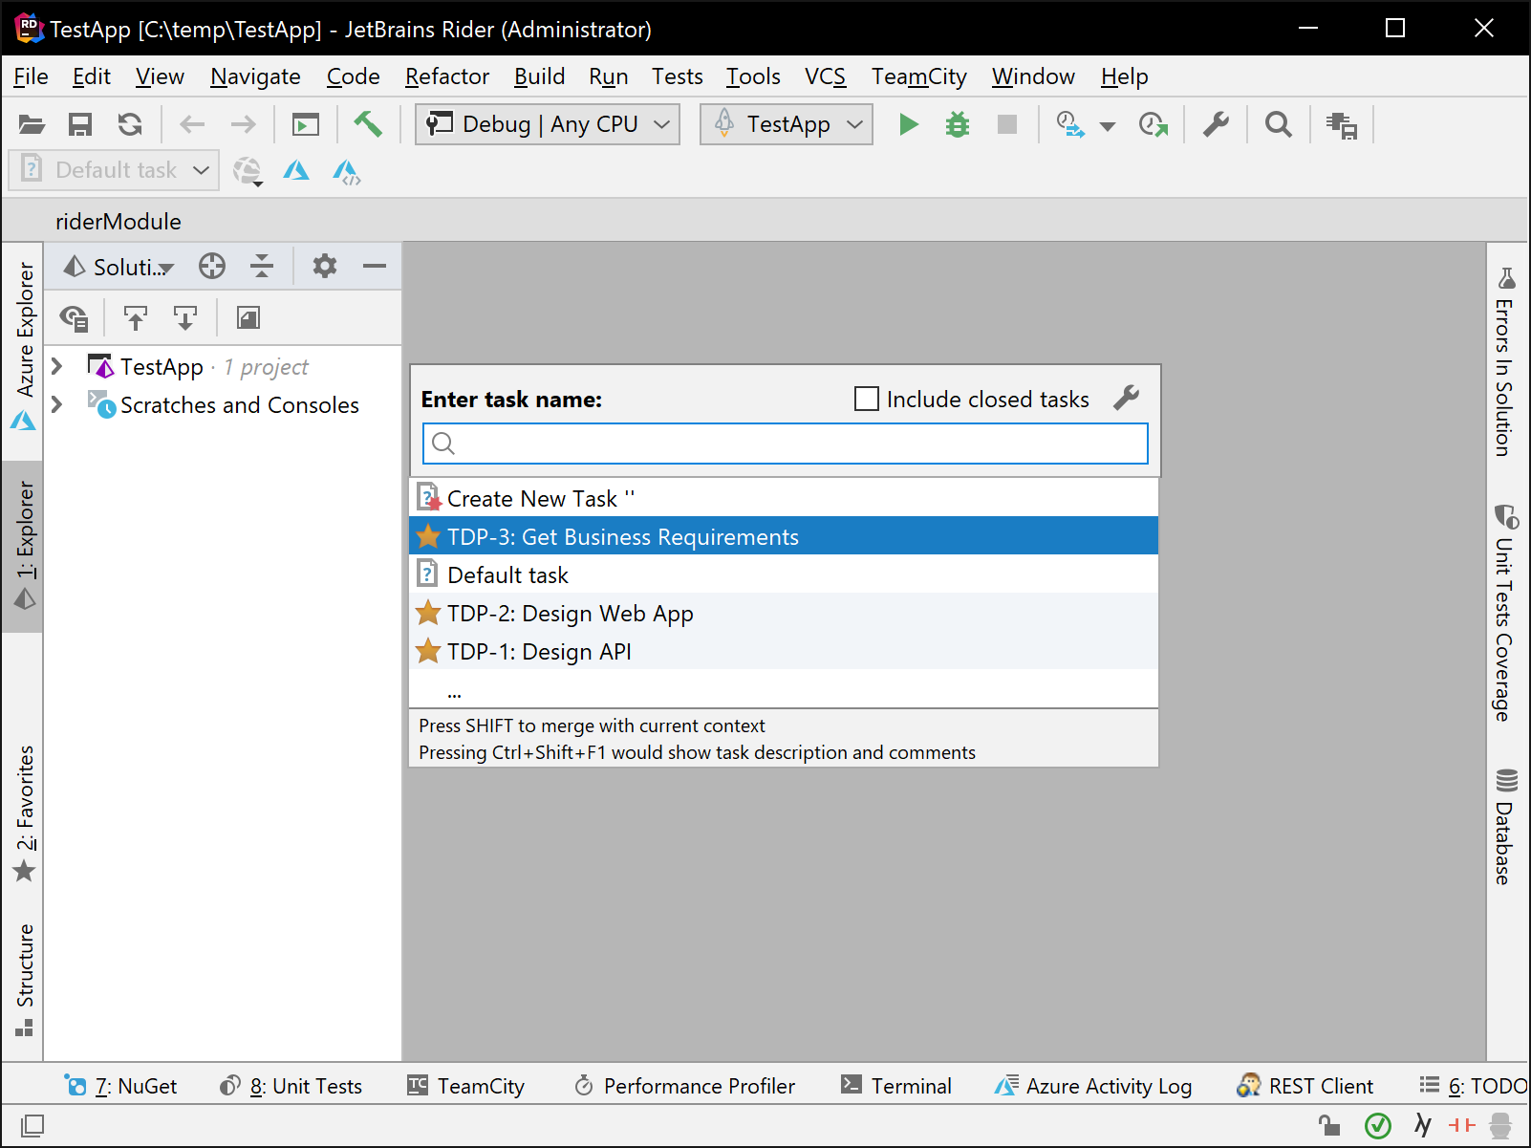Expand the TestApp project tree node
This screenshot has height=1148, width=1531.
[57, 366]
